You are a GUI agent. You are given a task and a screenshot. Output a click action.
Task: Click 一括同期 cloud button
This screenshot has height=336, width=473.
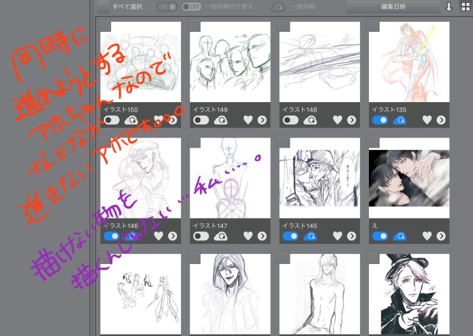[278, 6]
